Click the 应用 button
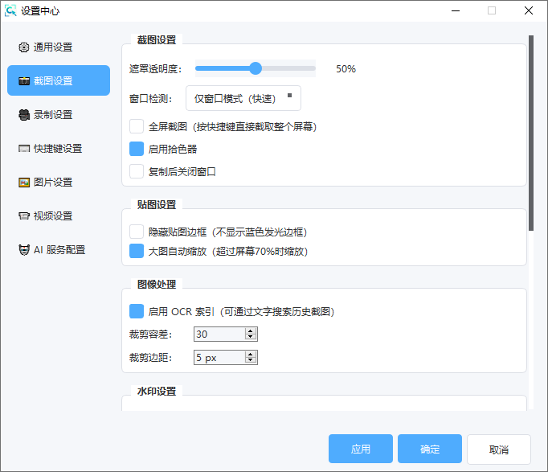 click(361, 449)
